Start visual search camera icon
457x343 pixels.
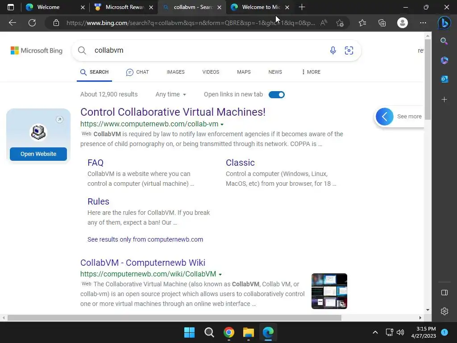[349, 50]
